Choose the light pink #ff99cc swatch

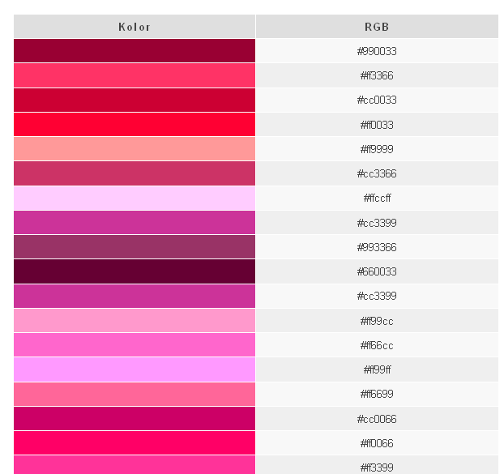(135, 321)
